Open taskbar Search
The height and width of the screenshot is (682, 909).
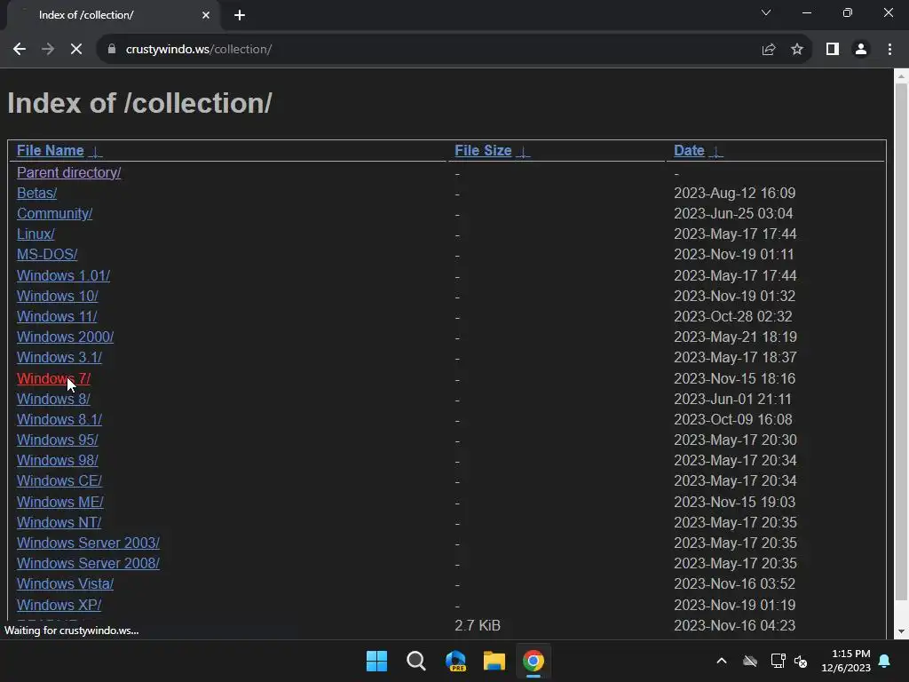click(416, 661)
